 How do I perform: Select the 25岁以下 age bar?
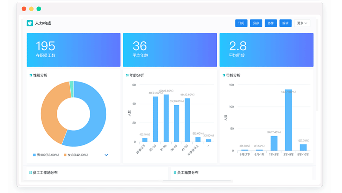click(x=145, y=140)
